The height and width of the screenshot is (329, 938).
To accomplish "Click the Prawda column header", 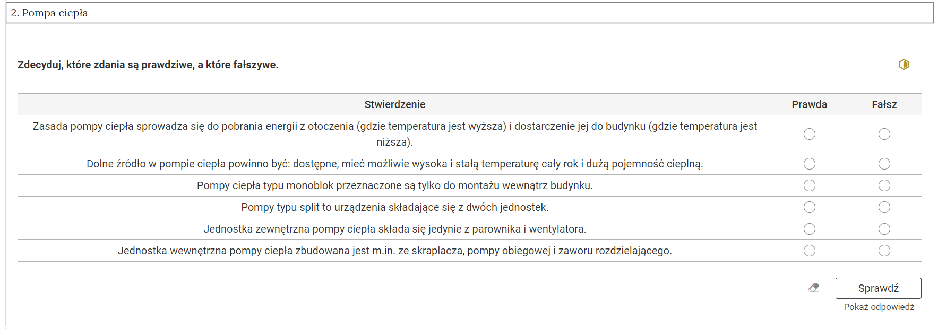I will [x=809, y=104].
